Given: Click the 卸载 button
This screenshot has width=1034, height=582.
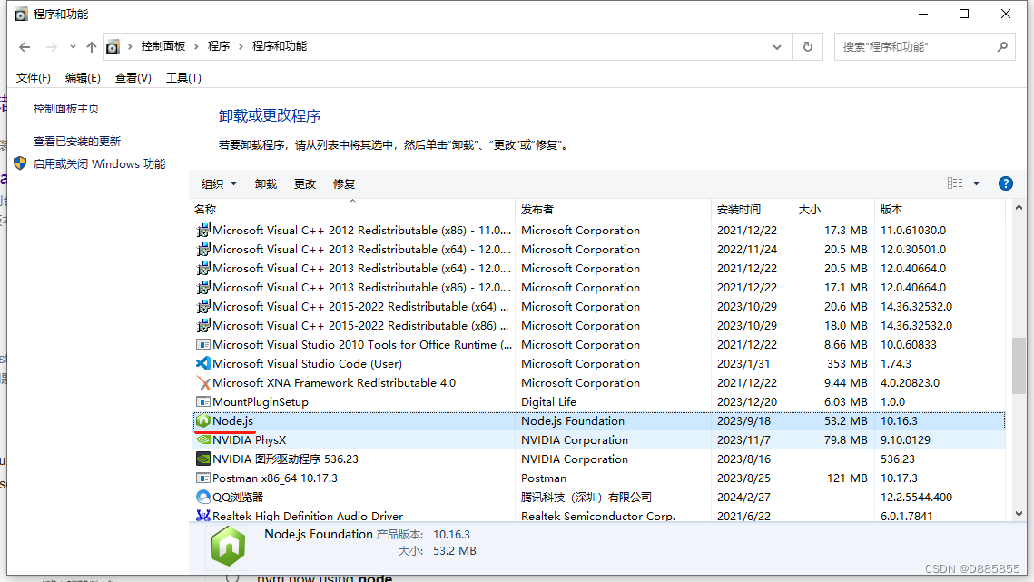Looking at the screenshot, I should click(266, 184).
